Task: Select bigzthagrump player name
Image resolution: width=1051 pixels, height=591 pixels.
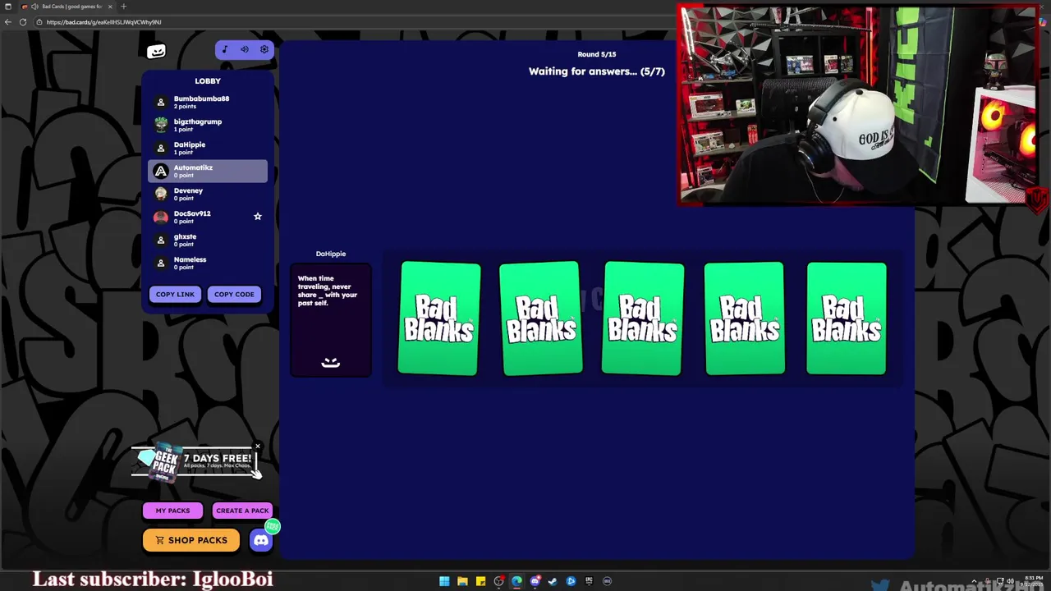Action: coord(198,121)
